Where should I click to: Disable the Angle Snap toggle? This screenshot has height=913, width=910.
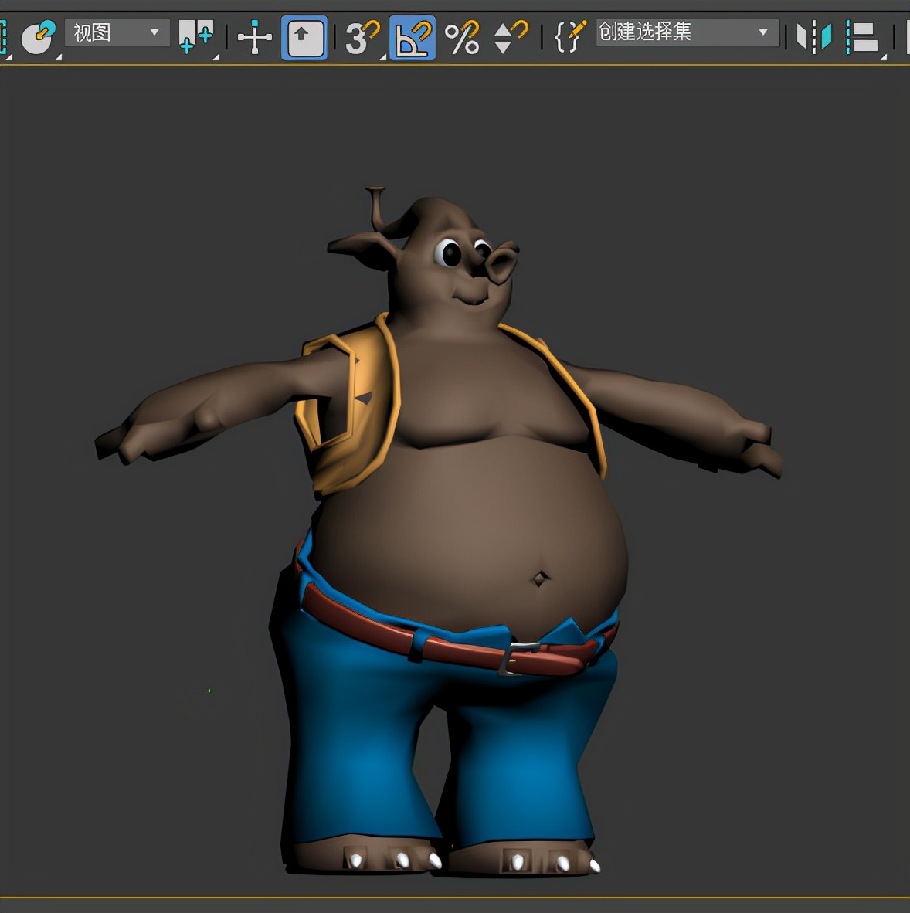click(412, 37)
